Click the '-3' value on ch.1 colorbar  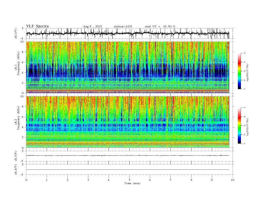point(244,53)
